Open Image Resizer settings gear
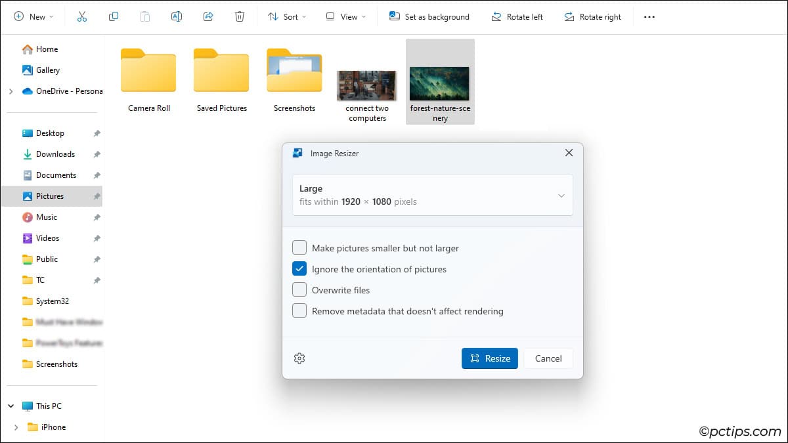Image resolution: width=788 pixels, height=443 pixels. (x=299, y=358)
